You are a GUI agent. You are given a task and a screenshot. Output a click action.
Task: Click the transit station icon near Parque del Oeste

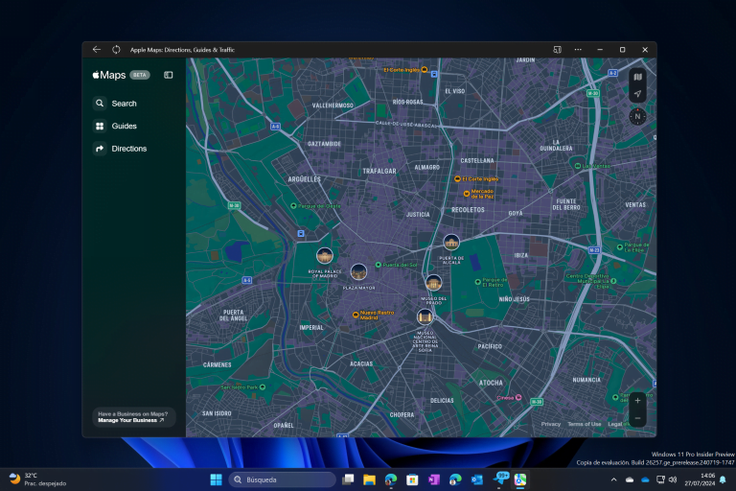click(301, 234)
